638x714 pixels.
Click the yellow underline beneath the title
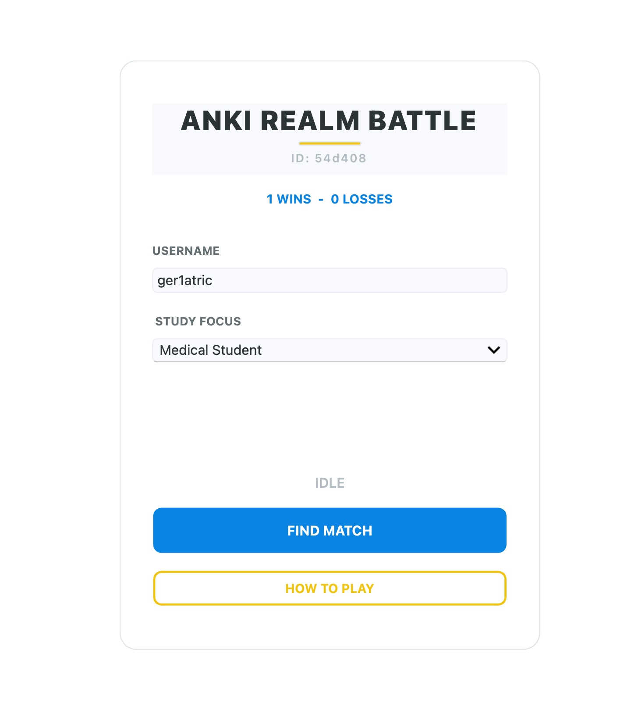pos(330,143)
